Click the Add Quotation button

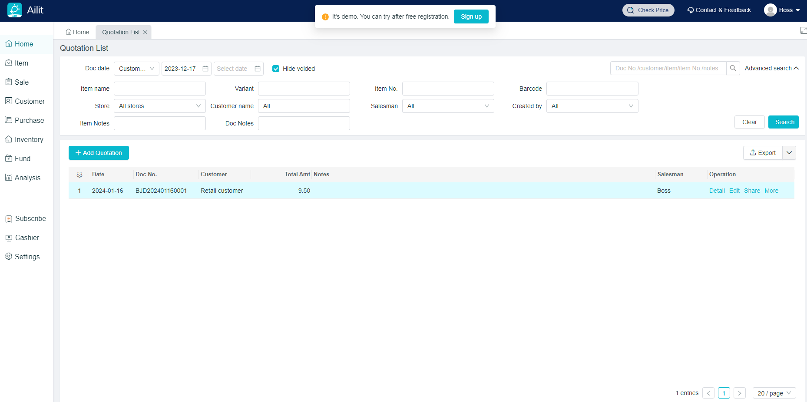99,153
